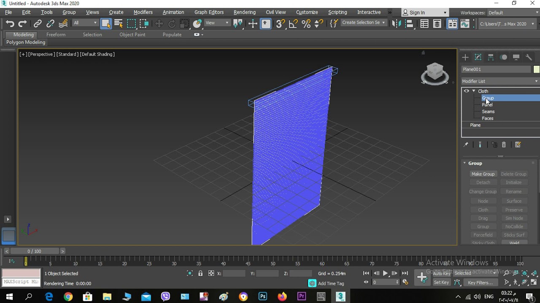Open Edit Named Selection Sets
This screenshot has height=303, width=540.
click(334, 24)
